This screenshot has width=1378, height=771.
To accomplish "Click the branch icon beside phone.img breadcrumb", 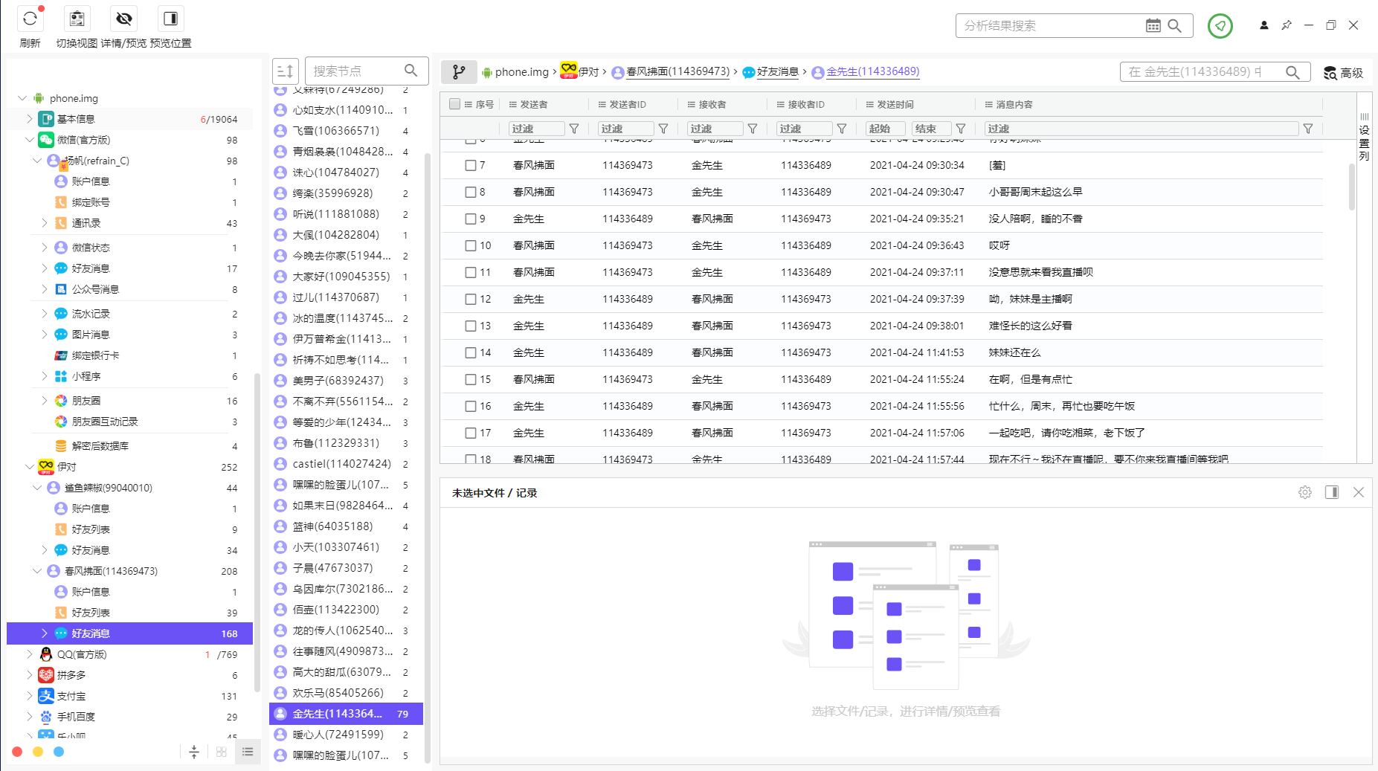I will click(x=459, y=72).
